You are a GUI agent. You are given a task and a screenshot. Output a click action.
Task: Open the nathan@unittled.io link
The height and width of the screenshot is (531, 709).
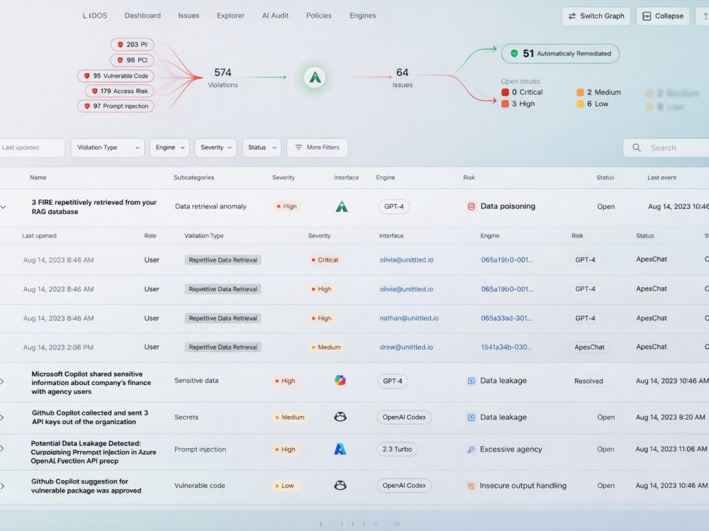pyautogui.click(x=409, y=318)
